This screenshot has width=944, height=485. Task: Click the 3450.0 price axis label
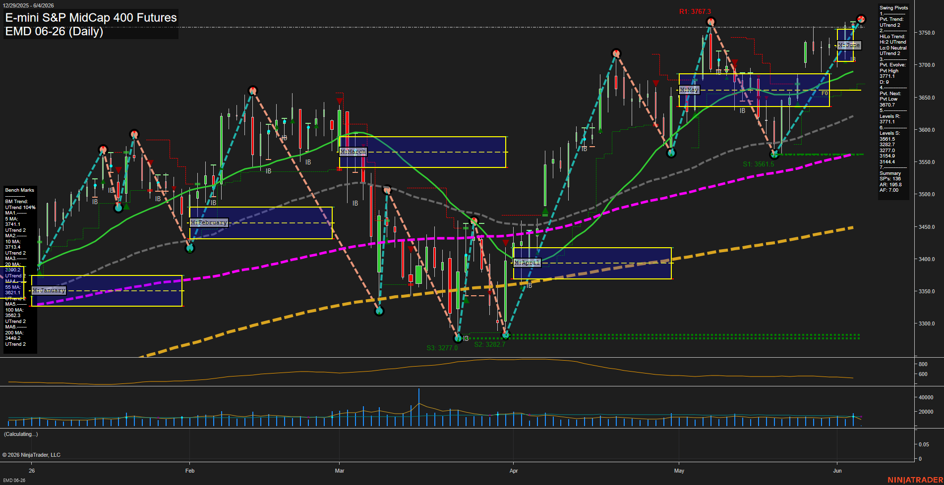click(927, 227)
